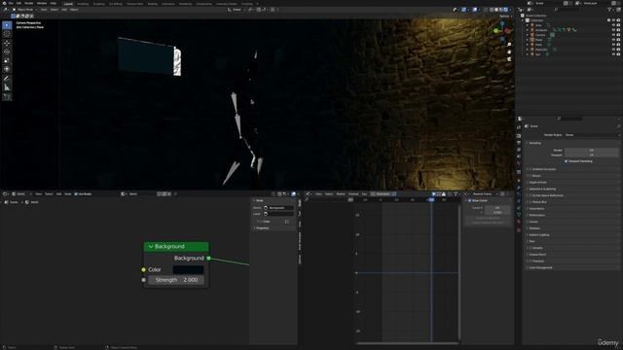
Task: Open the Texture properties tab
Action: tap(519, 229)
